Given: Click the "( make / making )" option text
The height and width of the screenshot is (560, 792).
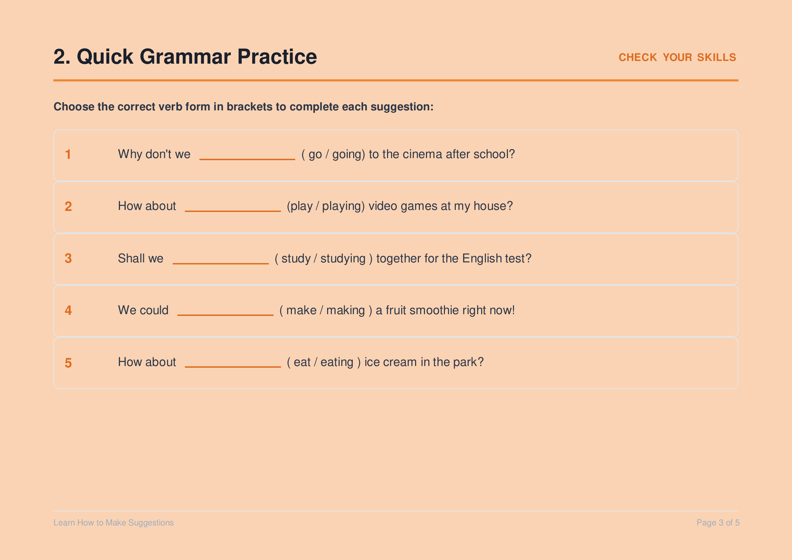Looking at the screenshot, I should click(x=326, y=310).
